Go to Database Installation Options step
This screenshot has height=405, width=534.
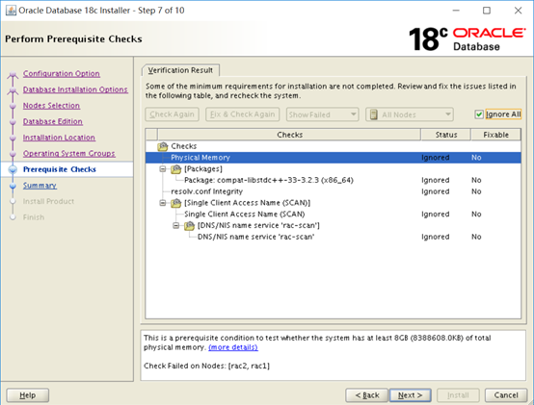click(75, 89)
